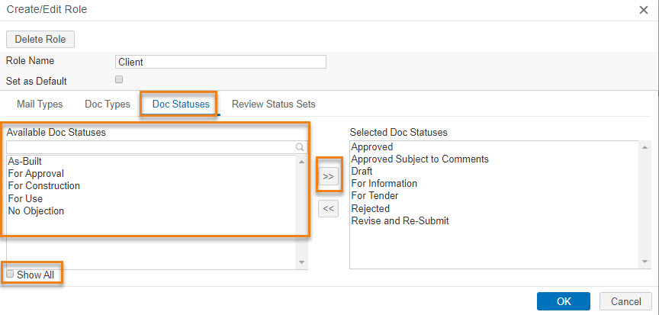Select the Review Status Sets tab

273,104
